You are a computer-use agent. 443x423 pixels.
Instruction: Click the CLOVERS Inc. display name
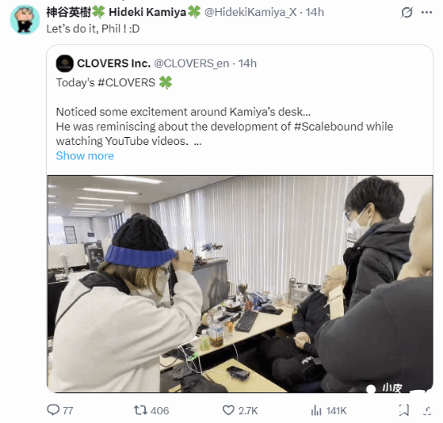tap(114, 64)
